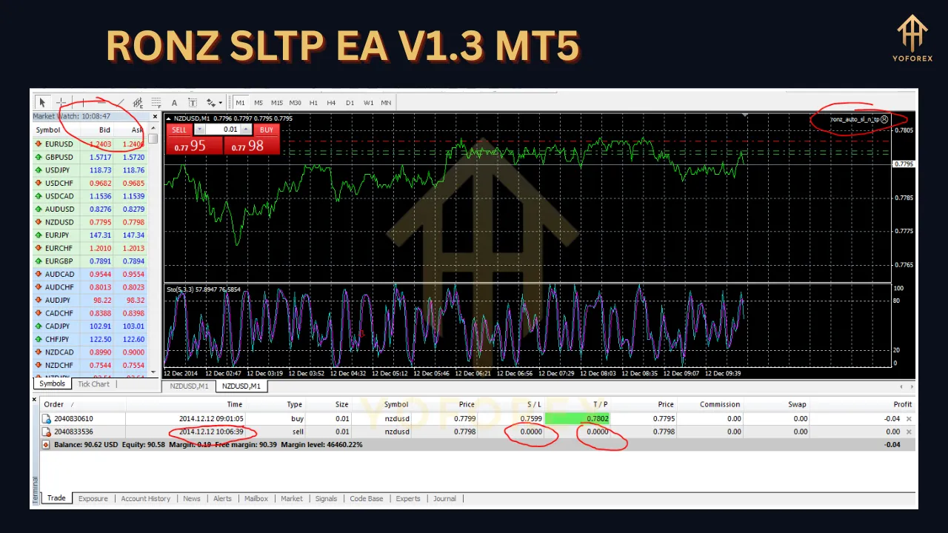Click Market Watch scrollbar down arrow

[x=154, y=372]
